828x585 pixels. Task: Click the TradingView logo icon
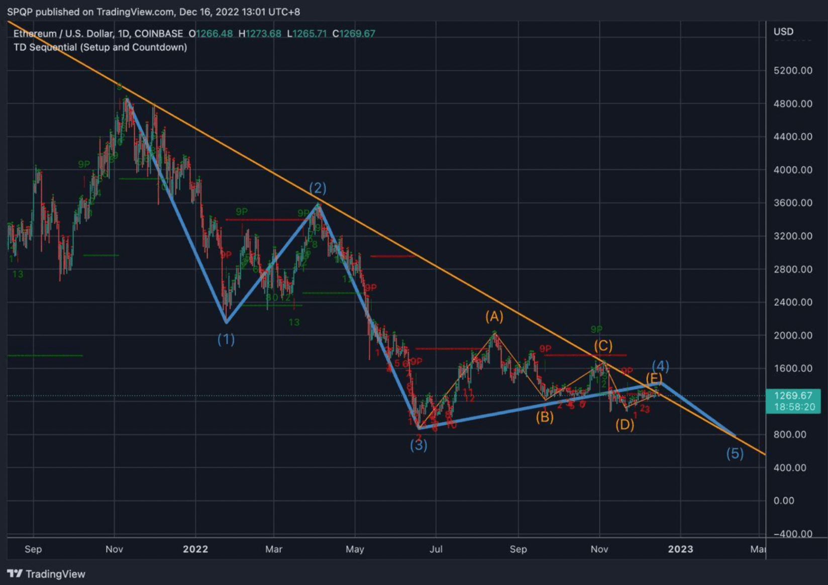(15, 573)
